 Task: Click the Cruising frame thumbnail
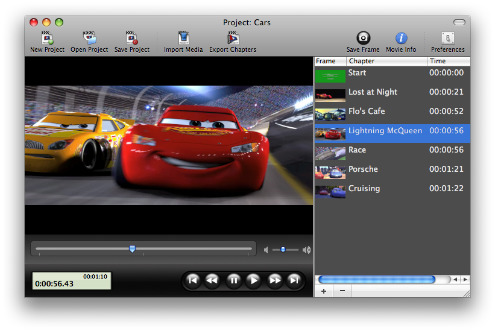pos(330,192)
